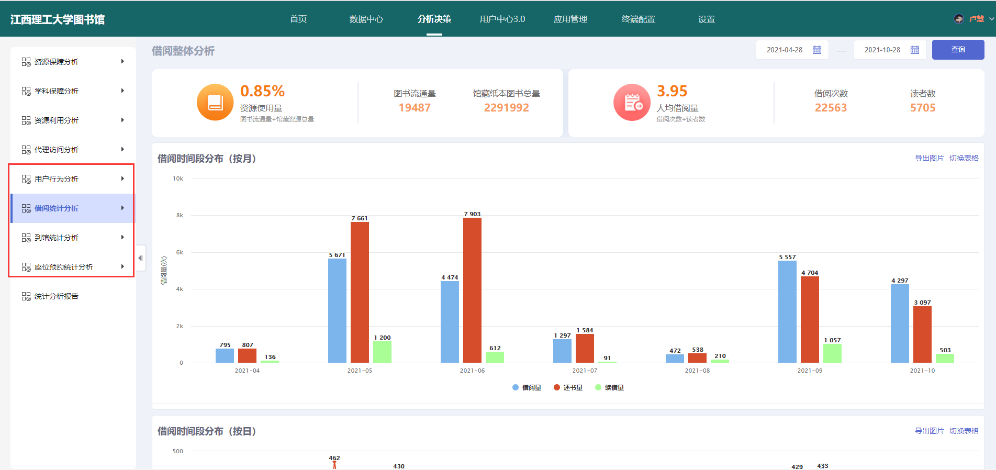996x470 pixels.
Task: Expand the 学科保障分析 submenu arrow
Action: [122, 91]
